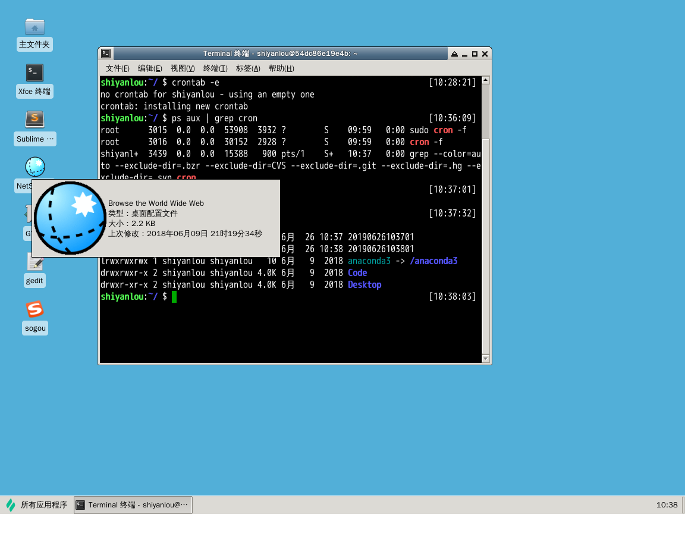685x533 pixels.
Task: Open the 帮助(H) menu
Action: (281, 68)
